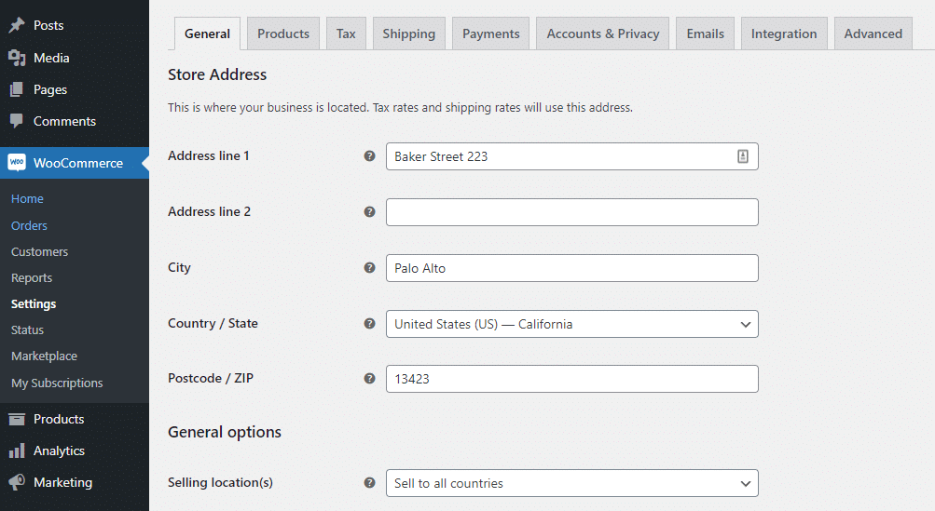Click the Pages icon in sidebar
The width and height of the screenshot is (935, 511).
(x=17, y=89)
